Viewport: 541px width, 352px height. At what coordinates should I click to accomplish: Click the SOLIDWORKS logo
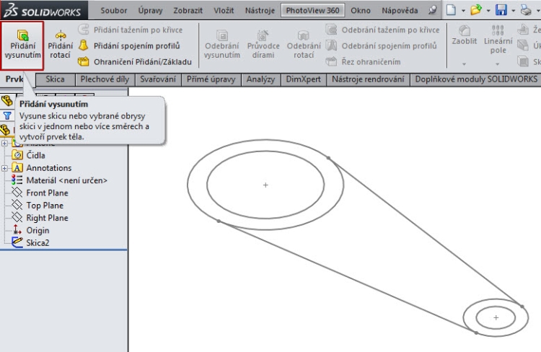[43, 10]
